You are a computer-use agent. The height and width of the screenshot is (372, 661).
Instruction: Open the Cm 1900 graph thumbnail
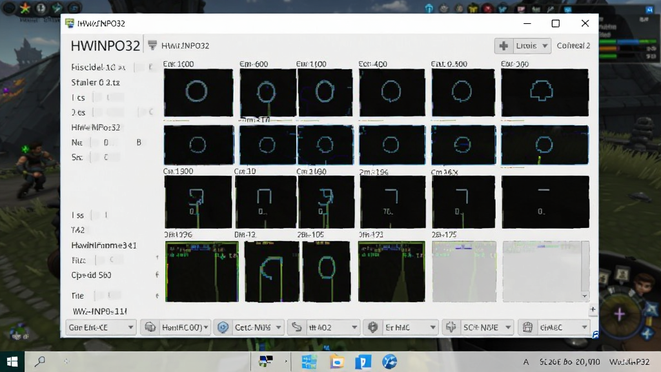tap(198, 201)
